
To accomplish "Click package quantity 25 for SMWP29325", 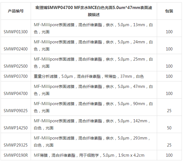I will pyautogui.click(x=169, y=145).
